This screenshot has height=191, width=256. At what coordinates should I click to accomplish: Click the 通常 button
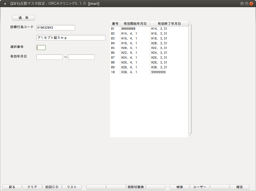[x=24, y=18]
